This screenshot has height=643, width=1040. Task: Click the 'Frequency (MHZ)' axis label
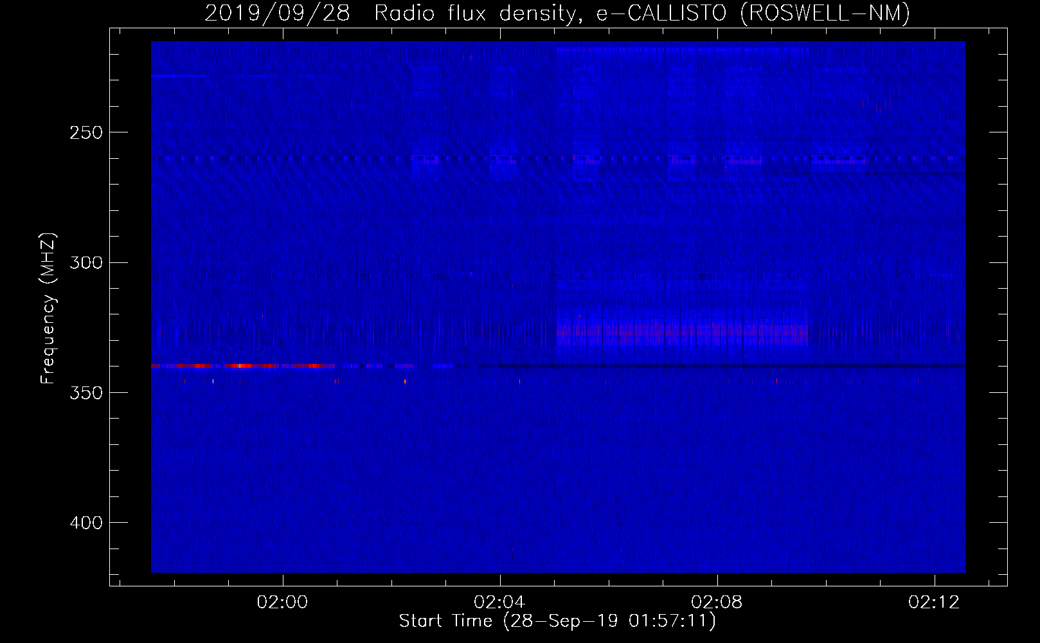(48, 309)
